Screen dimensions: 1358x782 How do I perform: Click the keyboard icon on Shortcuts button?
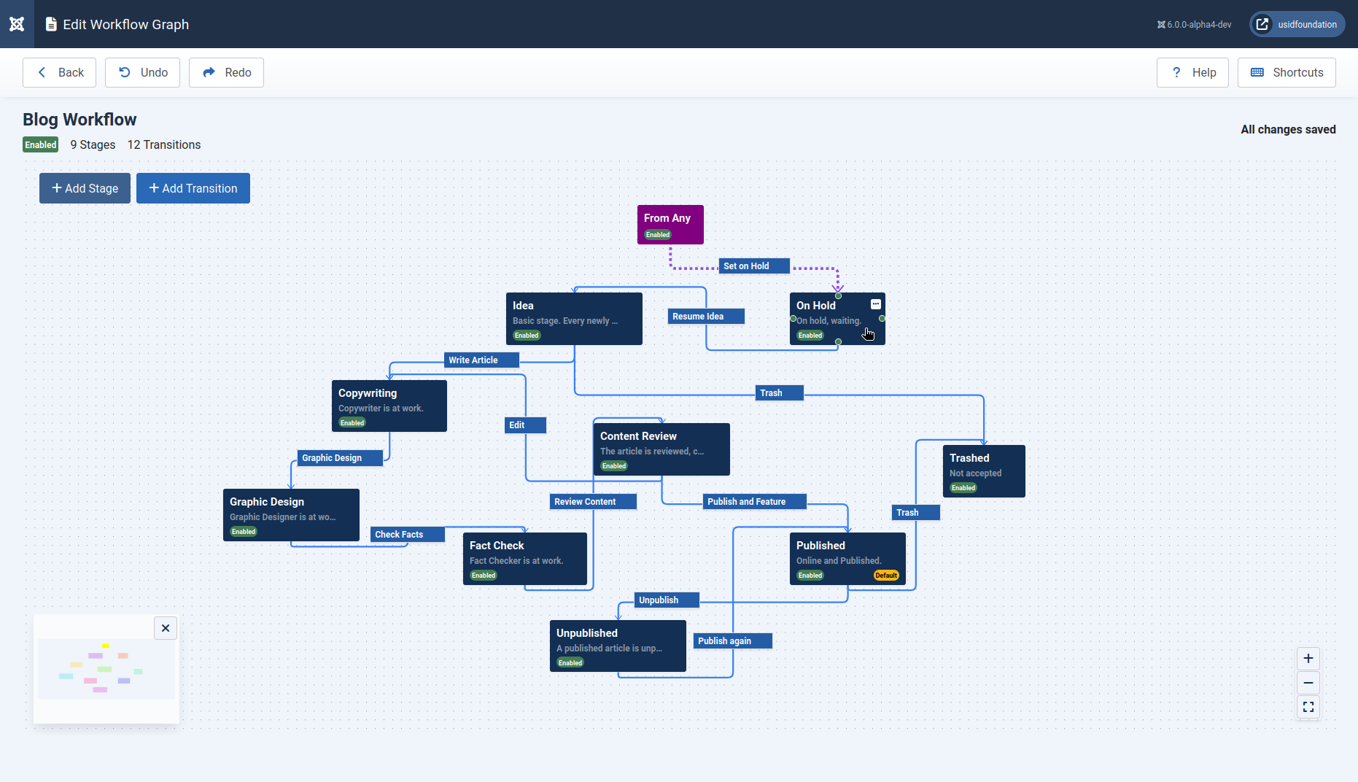click(x=1257, y=72)
